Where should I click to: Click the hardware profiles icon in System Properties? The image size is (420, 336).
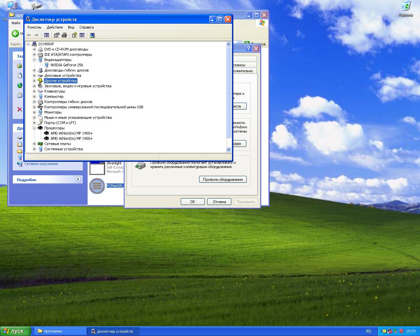click(140, 166)
